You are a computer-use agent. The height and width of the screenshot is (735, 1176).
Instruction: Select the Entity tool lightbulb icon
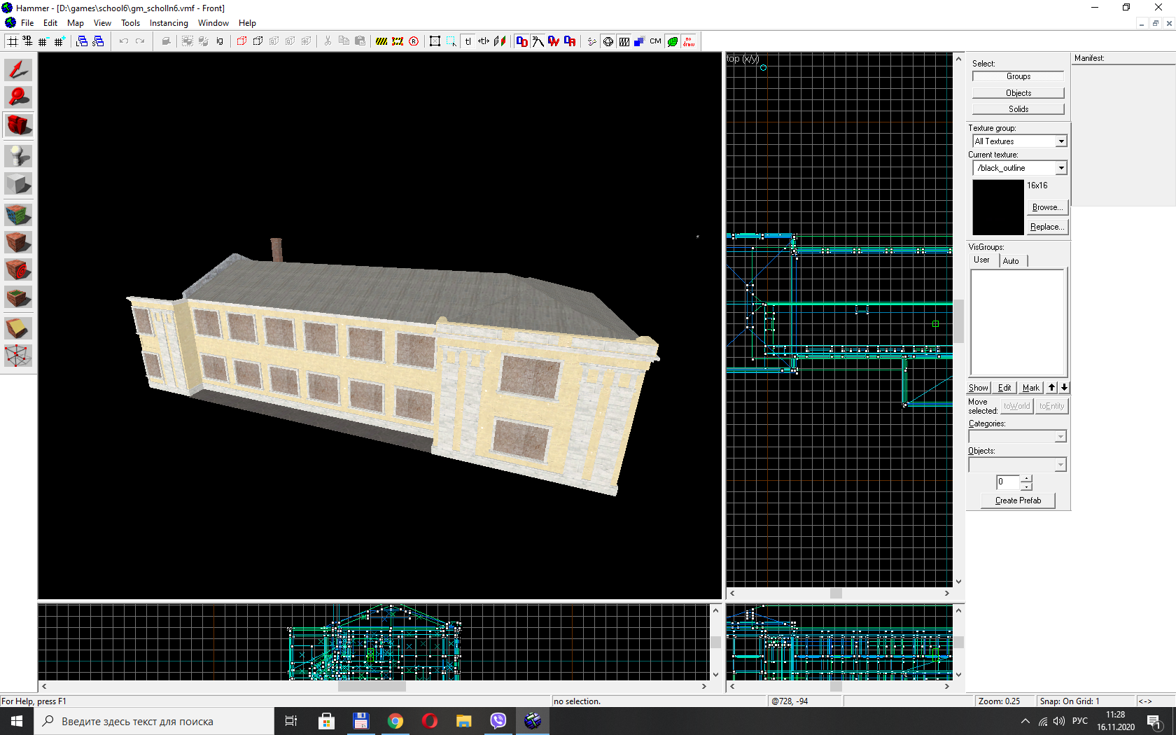coord(18,155)
